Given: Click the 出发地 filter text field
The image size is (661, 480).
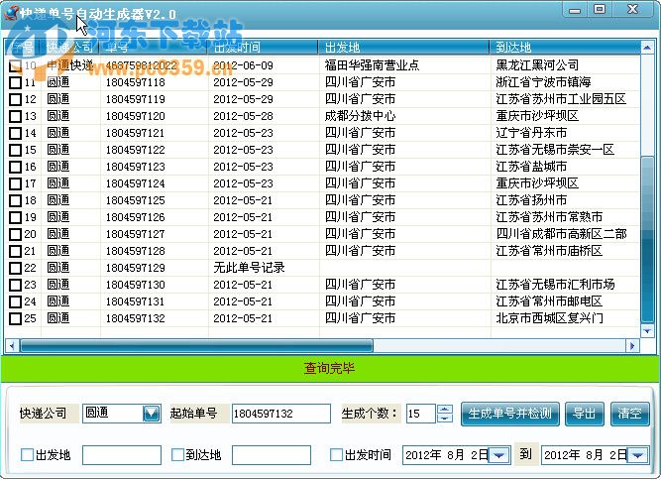Looking at the screenshot, I should (x=122, y=455).
